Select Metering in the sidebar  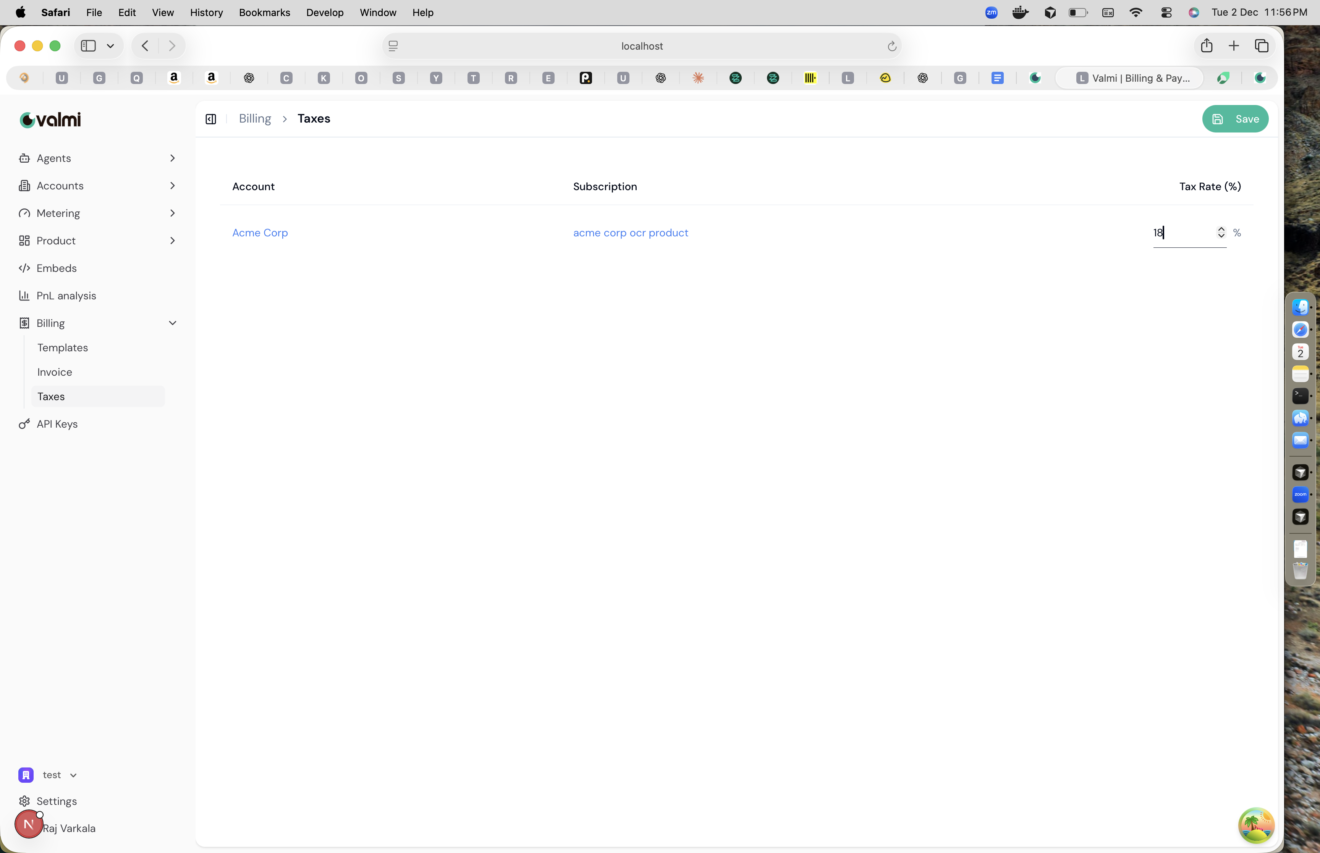pyautogui.click(x=58, y=213)
